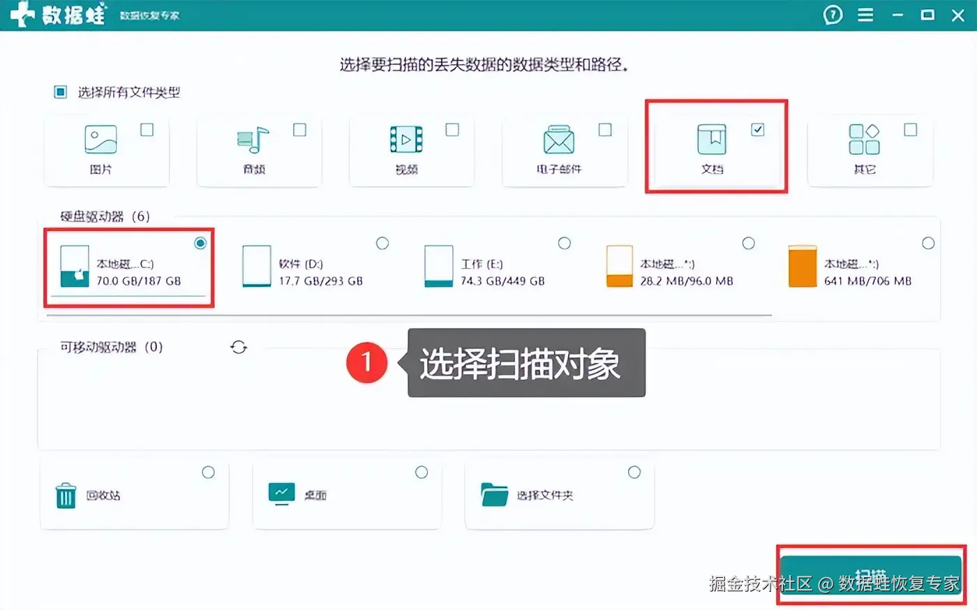Uncheck the 文档 file type checkbox

tap(758, 130)
